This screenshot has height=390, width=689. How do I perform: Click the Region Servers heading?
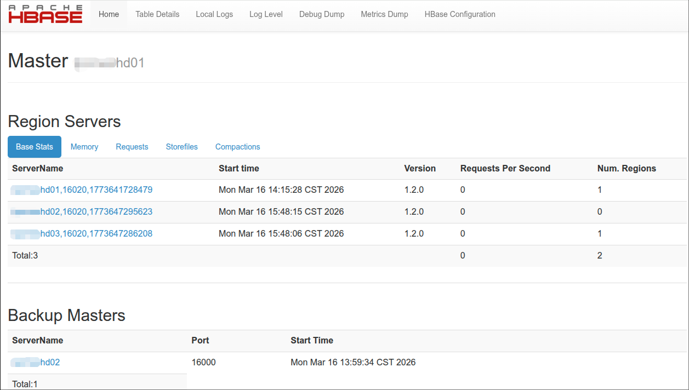(x=64, y=121)
